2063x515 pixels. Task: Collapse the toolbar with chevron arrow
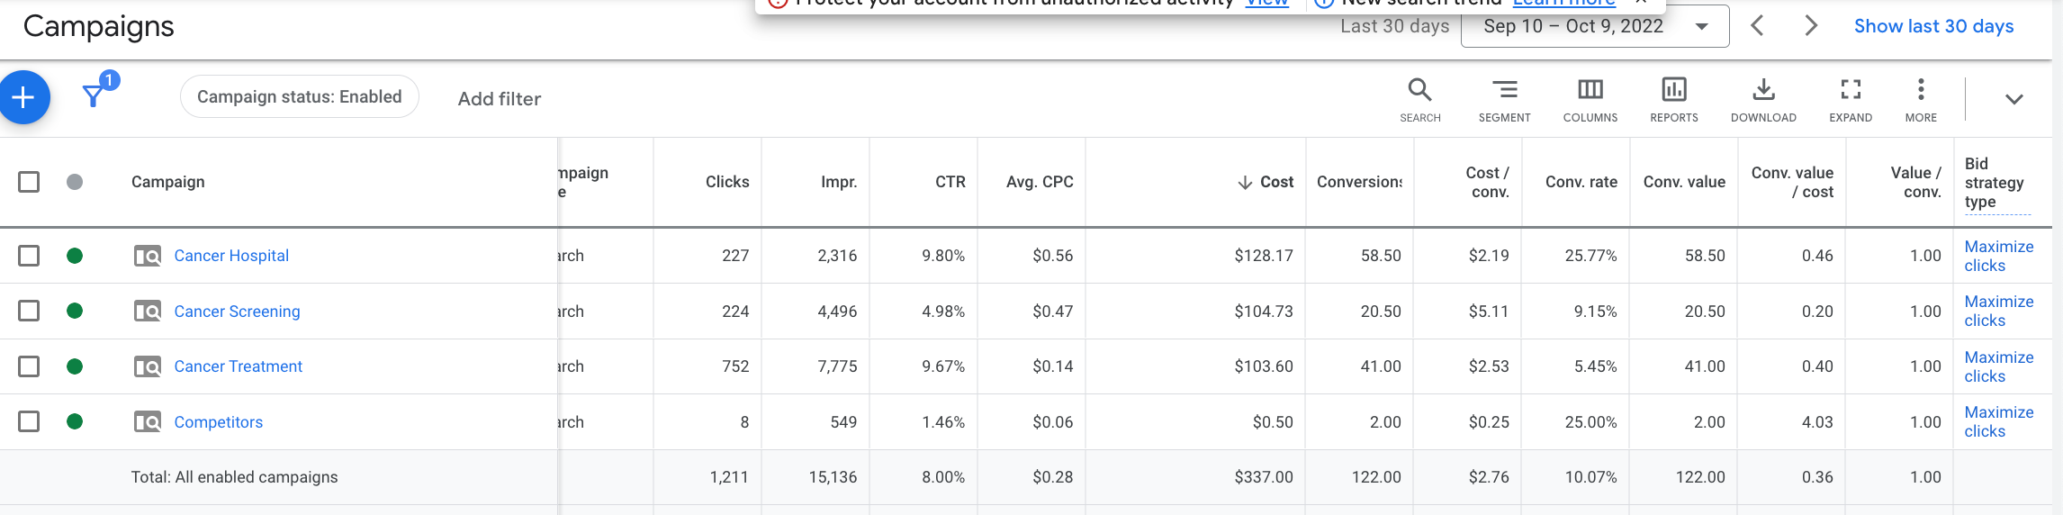coord(2013,99)
